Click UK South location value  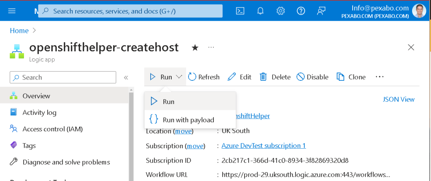(x=236, y=130)
